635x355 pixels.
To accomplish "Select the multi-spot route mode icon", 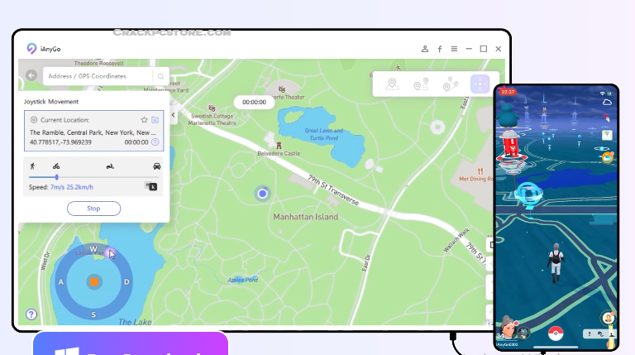I will click(451, 84).
